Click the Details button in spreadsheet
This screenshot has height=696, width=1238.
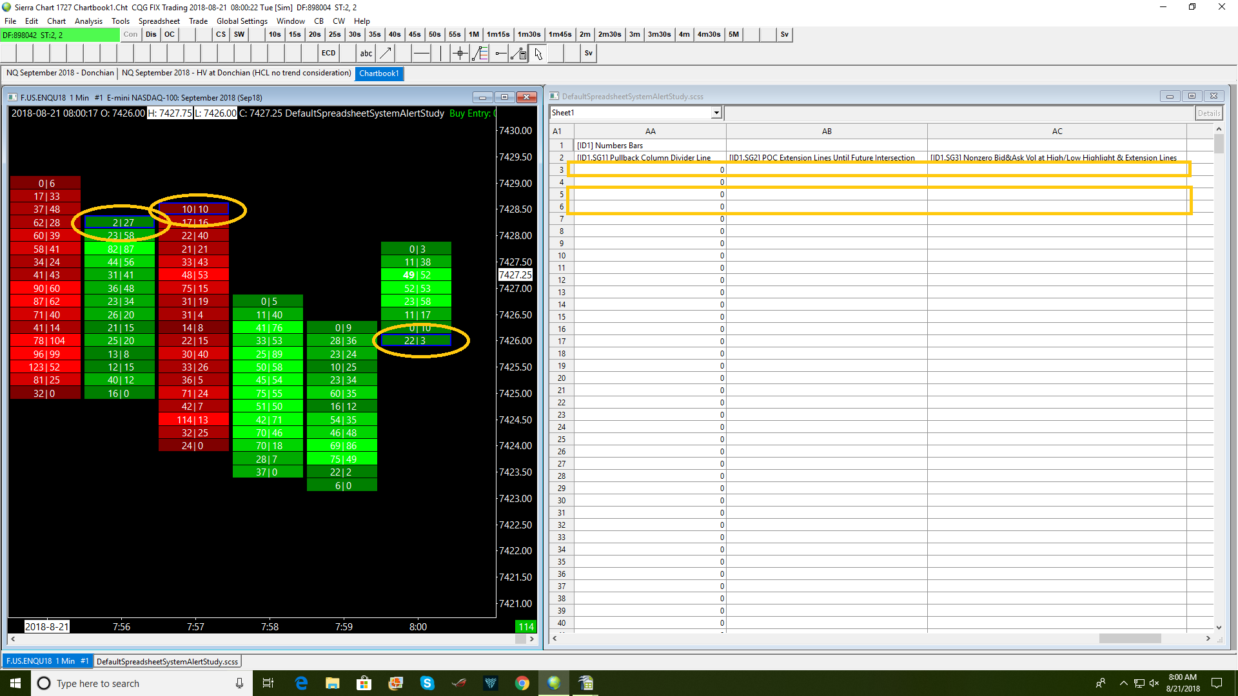click(x=1208, y=113)
